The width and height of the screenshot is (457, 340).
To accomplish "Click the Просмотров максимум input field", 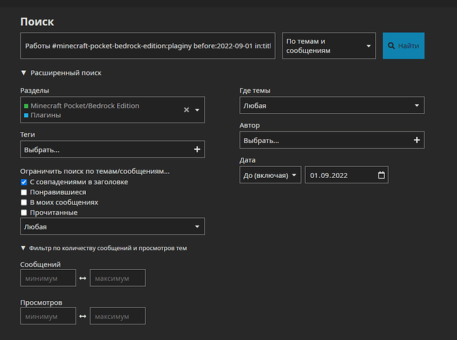I will click(117, 316).
